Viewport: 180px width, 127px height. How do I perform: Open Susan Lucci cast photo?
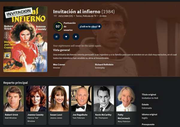coord(59,99)
